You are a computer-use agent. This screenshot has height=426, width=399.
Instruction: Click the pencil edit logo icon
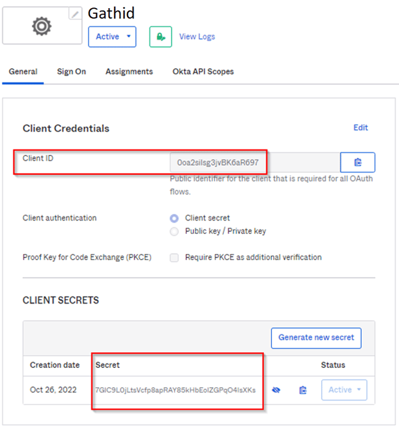(75, 14)
